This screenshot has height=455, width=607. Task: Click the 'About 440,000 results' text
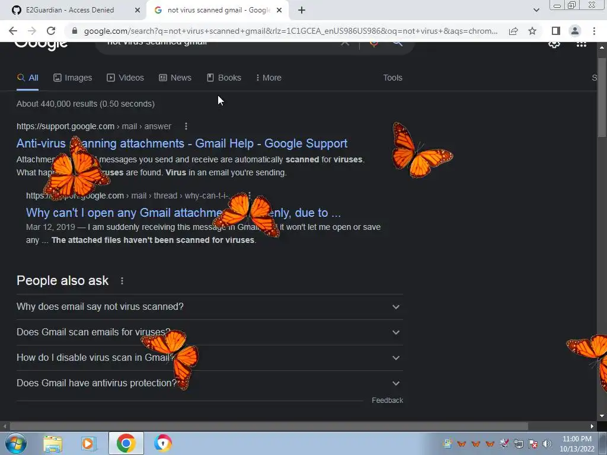pos(85,104)
